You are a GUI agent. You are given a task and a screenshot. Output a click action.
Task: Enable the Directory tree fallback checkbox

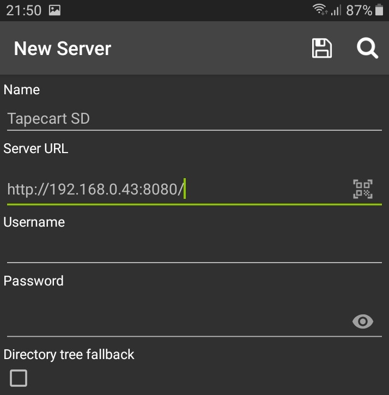(x=19, y=378)
